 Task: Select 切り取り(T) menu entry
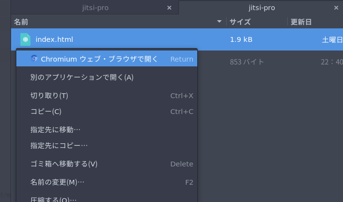pyautogui.click(x=107, y=96)
